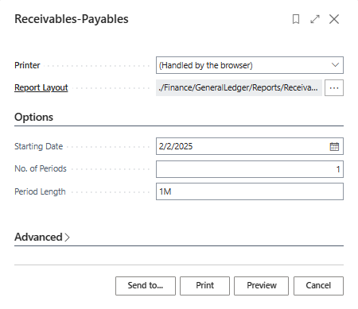The width and height of the screenshot is (358, 309).
Task: Click the Printer label text
Action: pos(27,65)
